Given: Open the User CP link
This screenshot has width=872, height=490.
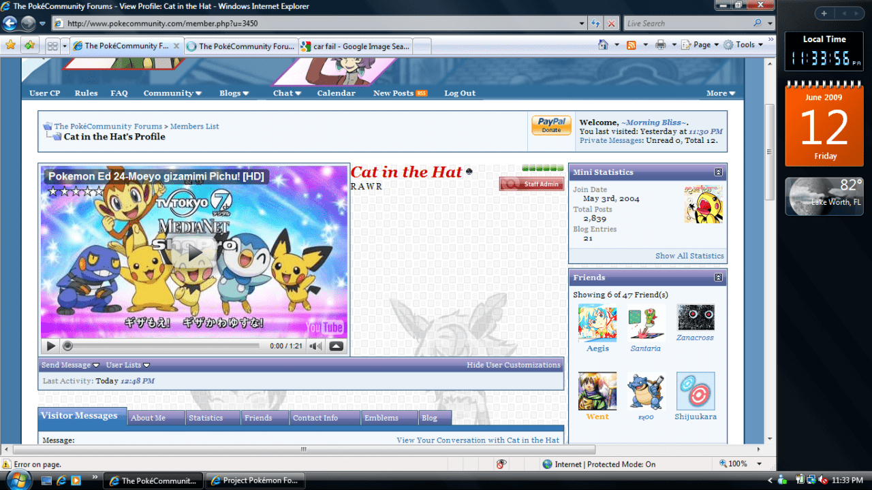Looking at the screenshot, I should [44, 93].
